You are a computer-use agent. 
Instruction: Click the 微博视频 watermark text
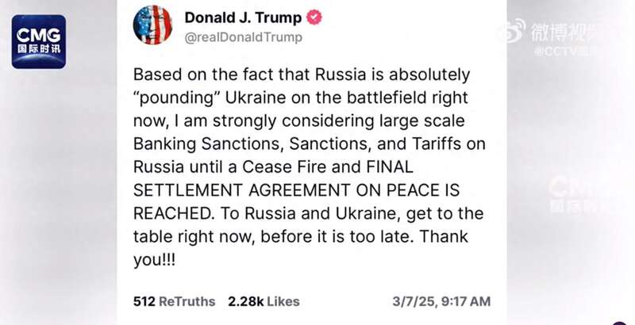(568, 31)
